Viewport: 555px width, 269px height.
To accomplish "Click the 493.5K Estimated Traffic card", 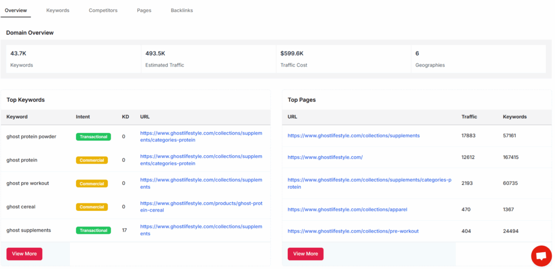I will [209, 59].
